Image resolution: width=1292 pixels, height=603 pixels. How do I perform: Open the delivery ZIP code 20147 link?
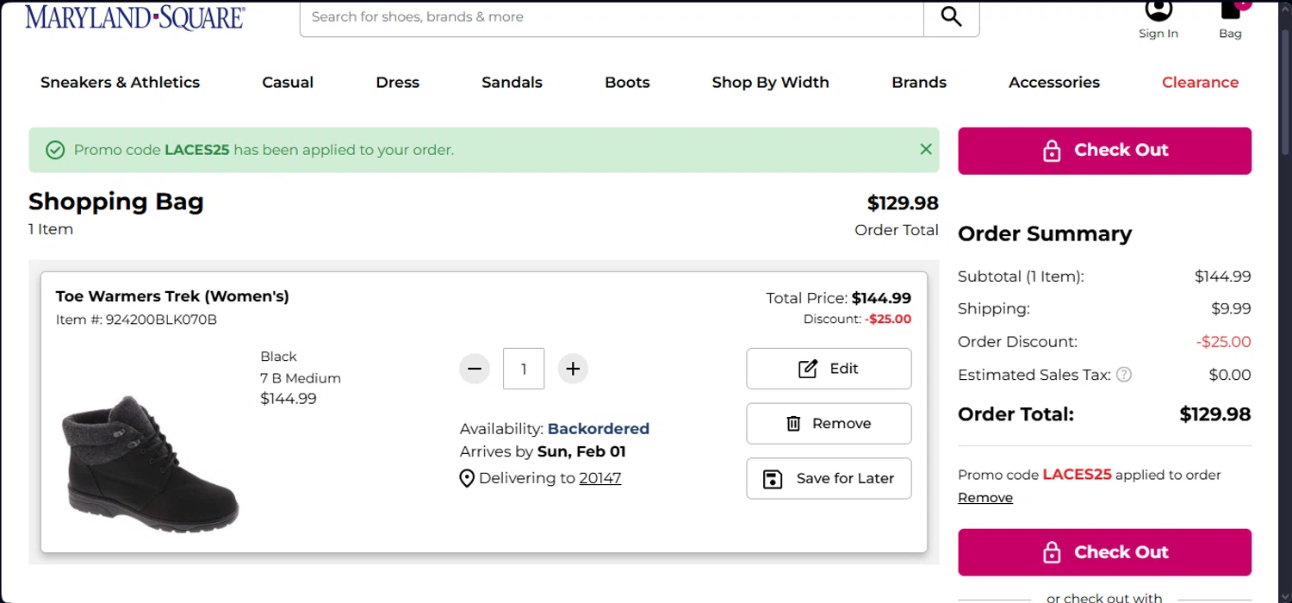[600, 478]
